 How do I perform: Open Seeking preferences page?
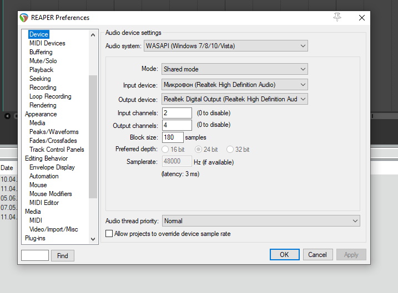[x=40, y=79]
